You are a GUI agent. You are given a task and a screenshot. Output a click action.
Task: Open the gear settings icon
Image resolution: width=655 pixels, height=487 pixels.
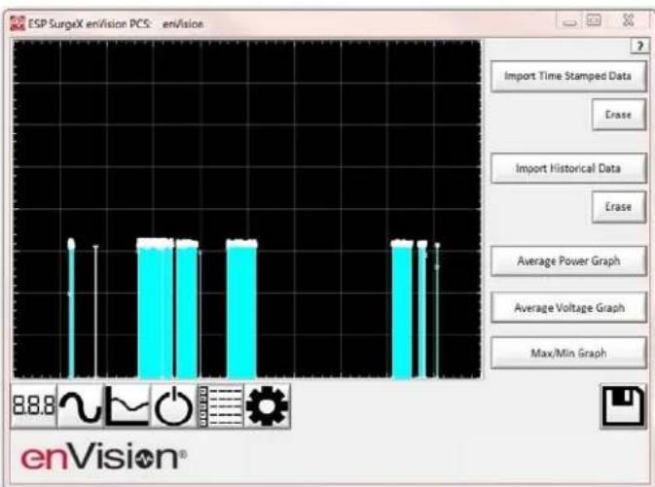coord(268,406)
